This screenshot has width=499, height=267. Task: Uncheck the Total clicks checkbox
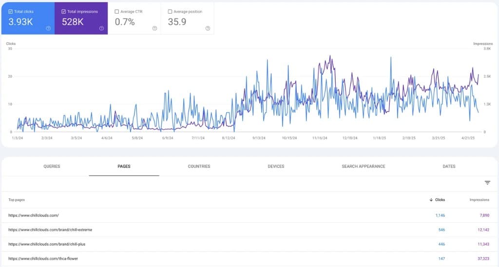point(11,12)
